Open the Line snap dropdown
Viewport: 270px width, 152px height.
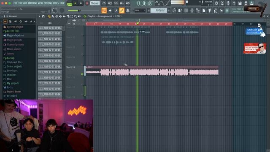(x=140, y=11)
